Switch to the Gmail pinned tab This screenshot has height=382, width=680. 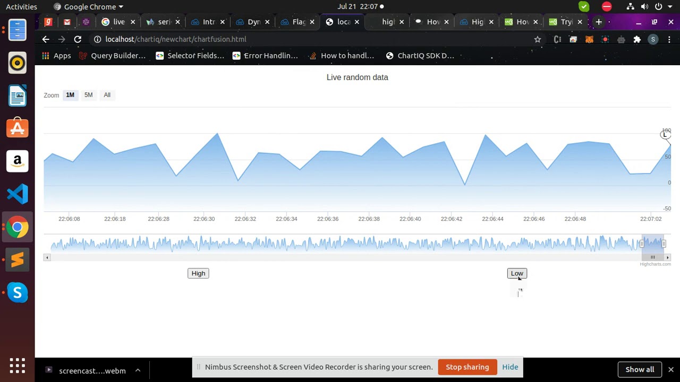click(67, 22)
